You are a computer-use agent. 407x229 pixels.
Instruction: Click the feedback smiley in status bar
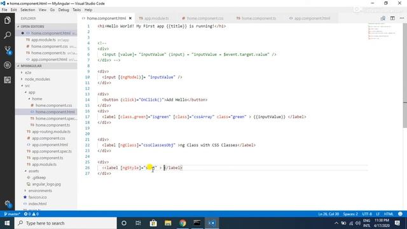click(x=400, y=214)
